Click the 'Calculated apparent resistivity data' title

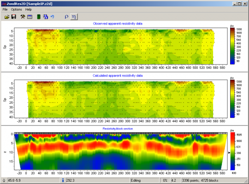point(118,76)
